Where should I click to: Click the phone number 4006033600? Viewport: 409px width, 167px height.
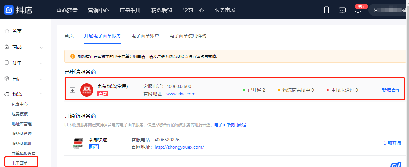tap(179, 86)
